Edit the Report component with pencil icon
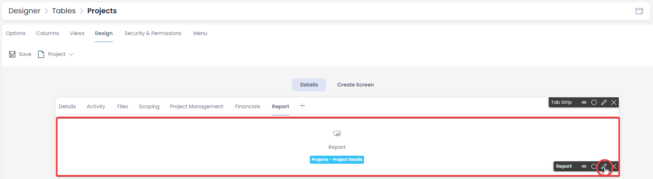 pyautogui.click(x=604, y=166)
